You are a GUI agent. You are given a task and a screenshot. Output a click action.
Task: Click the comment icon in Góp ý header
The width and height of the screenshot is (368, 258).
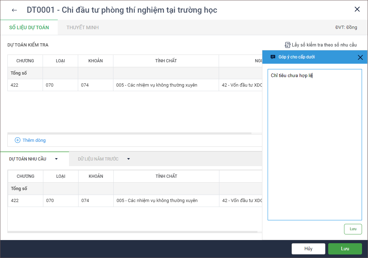(x=273, y=57)
